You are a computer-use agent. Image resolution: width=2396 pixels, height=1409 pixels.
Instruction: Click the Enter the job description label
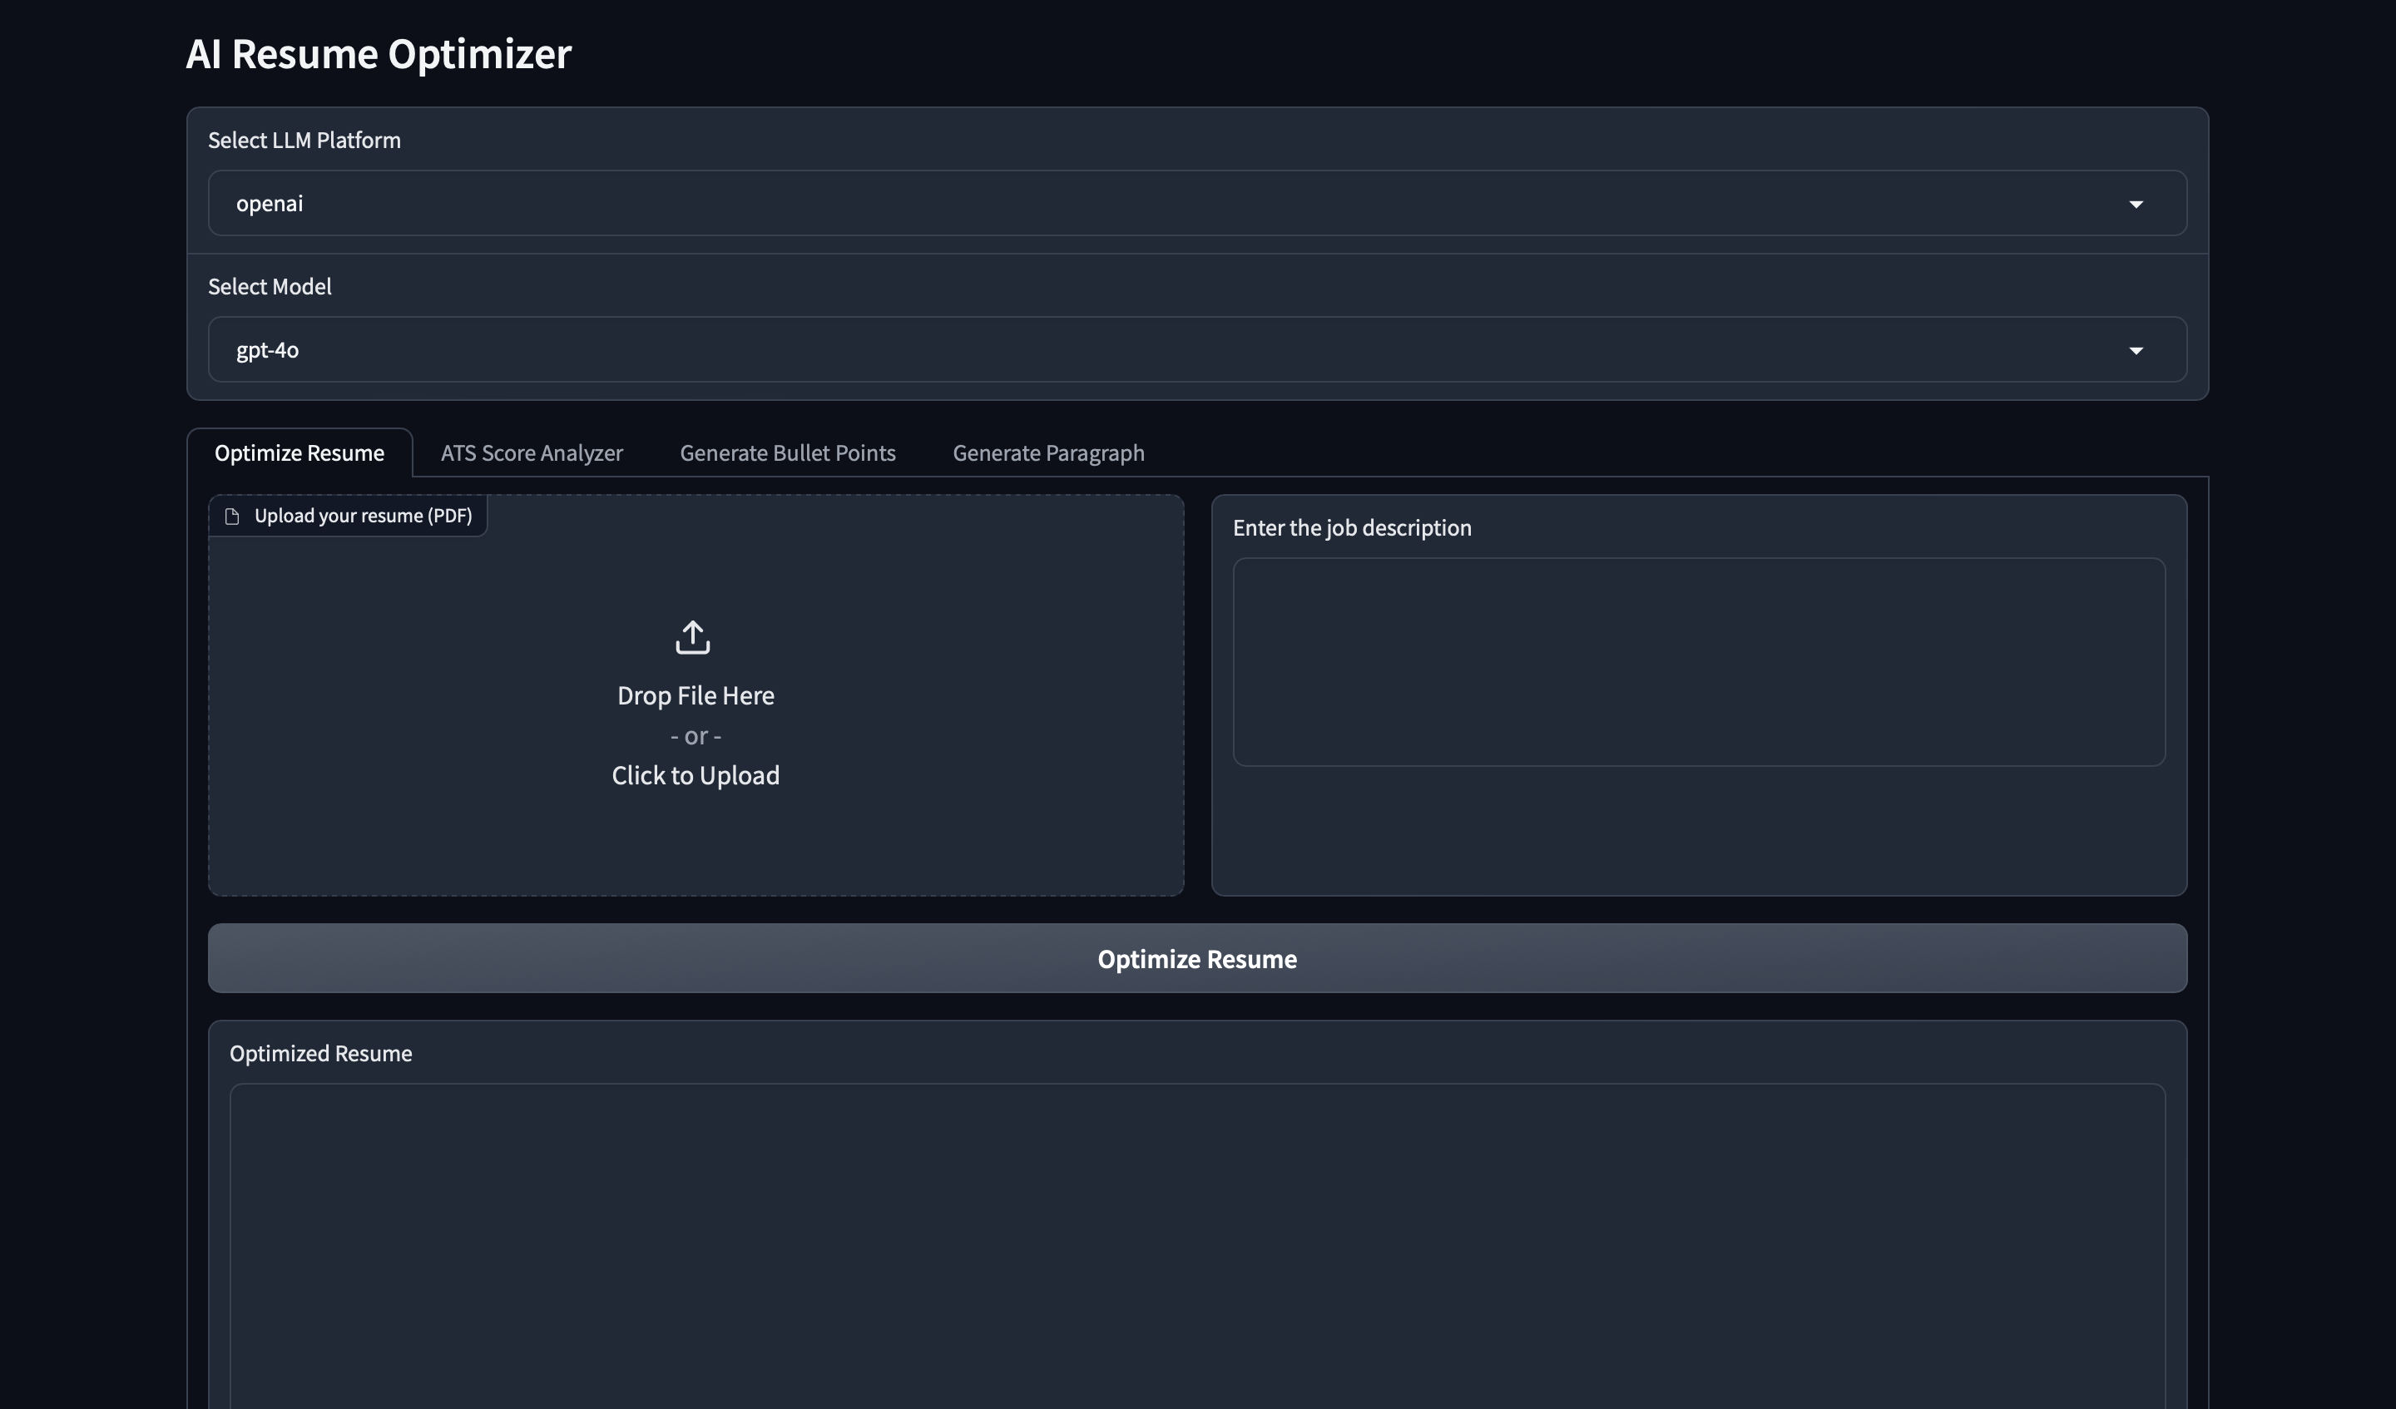click(1351, 527)
